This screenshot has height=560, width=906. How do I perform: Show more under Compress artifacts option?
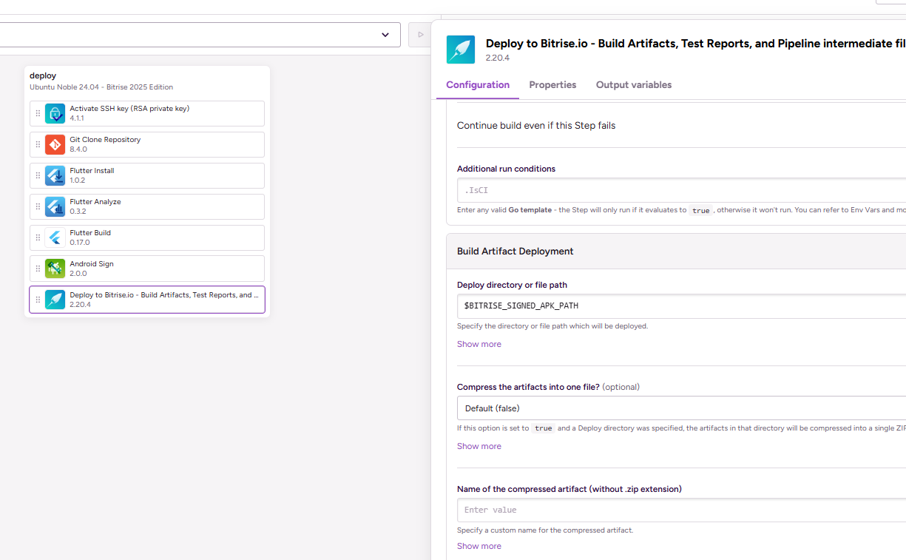coord(479,446)
